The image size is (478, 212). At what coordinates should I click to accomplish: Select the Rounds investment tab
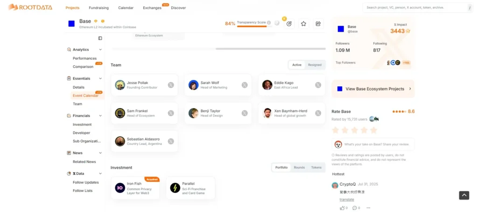tap(299, 168)
